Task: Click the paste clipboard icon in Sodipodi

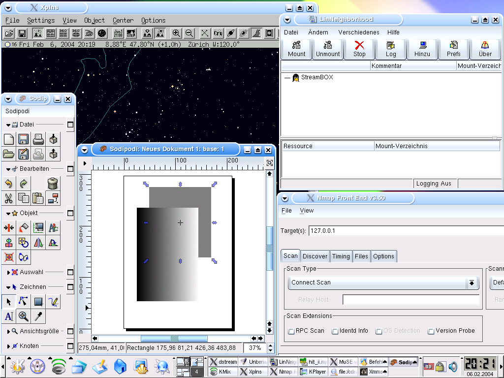Action: 38,198
